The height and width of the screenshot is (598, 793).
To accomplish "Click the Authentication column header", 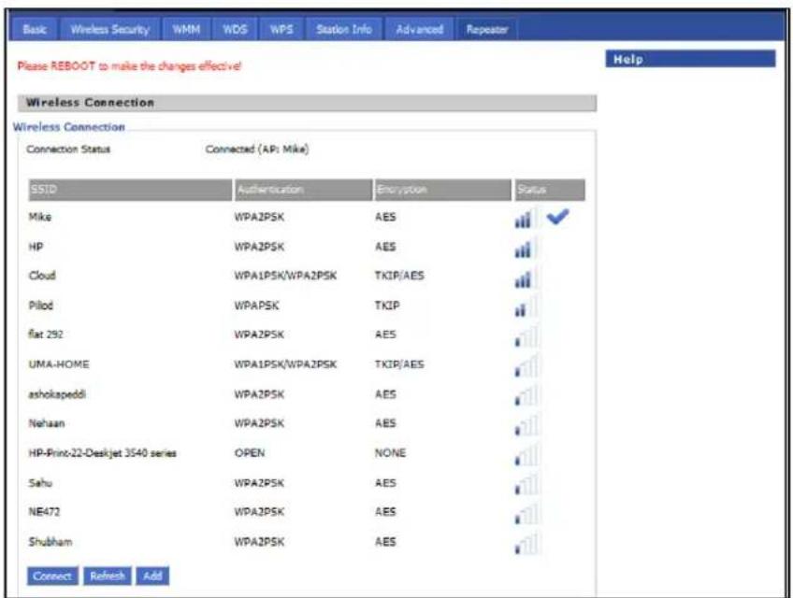I will (x=303, y=190).
